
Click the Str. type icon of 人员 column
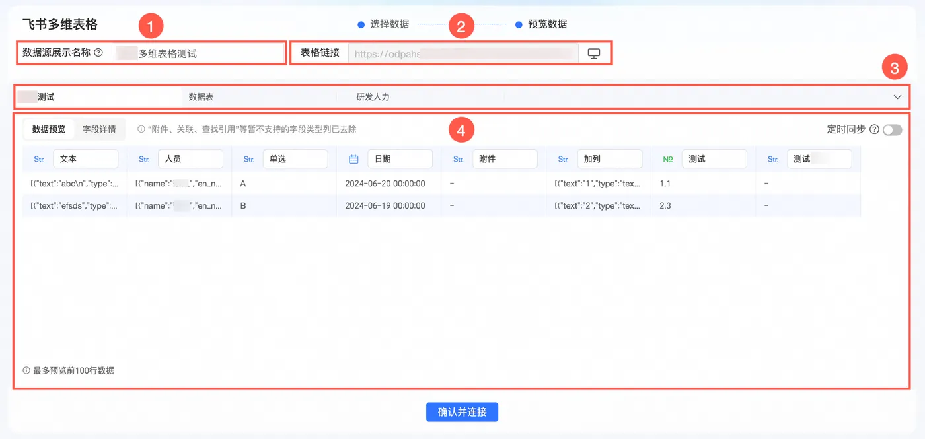[144, 159]
